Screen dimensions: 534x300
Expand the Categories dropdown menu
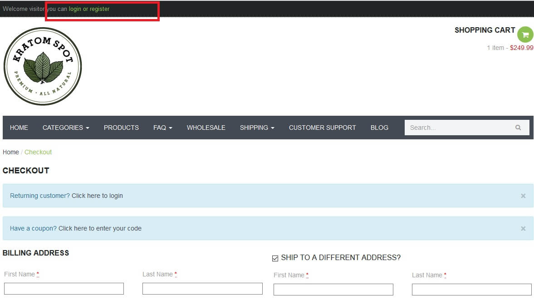66,128
